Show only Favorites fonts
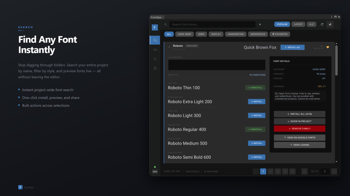The width and height of the screenshot is (350, 196). [280, 34]
